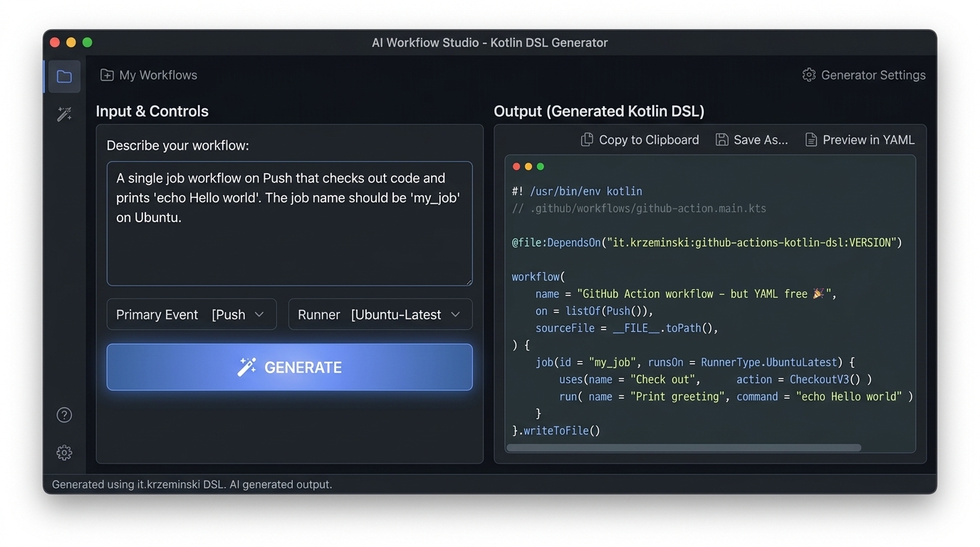The height and width of the screenshot is (547, 980).
Task: Click Copy to Clipboard
Action: 648,139
